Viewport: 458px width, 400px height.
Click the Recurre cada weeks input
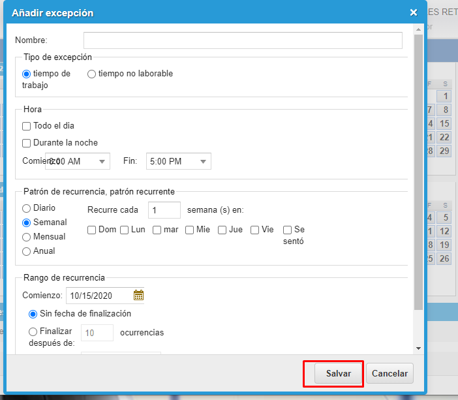pos(164,210)
